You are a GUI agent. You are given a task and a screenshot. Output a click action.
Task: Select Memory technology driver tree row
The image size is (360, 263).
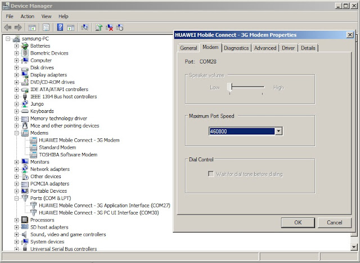(58, 119)
